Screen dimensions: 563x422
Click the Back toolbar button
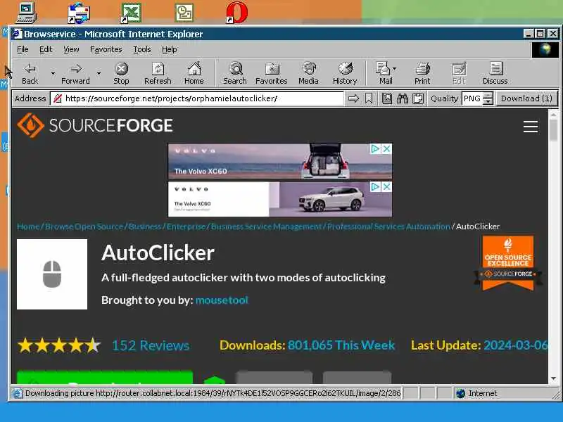click(x=30, y=74)
